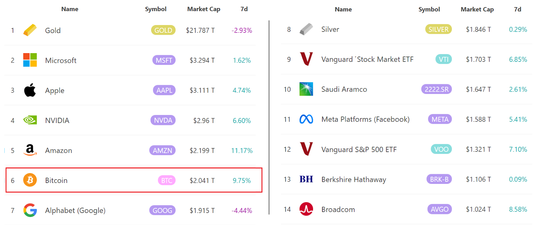535x225 pixels.
Task: Click the teal VTI symbol badge
Action: (x=443, y=60)
